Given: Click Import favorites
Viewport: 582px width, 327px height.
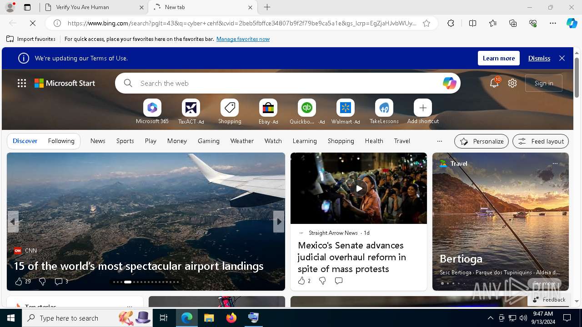Looking at the screenshot, I should pyautogui.click(x=31, y=39).
